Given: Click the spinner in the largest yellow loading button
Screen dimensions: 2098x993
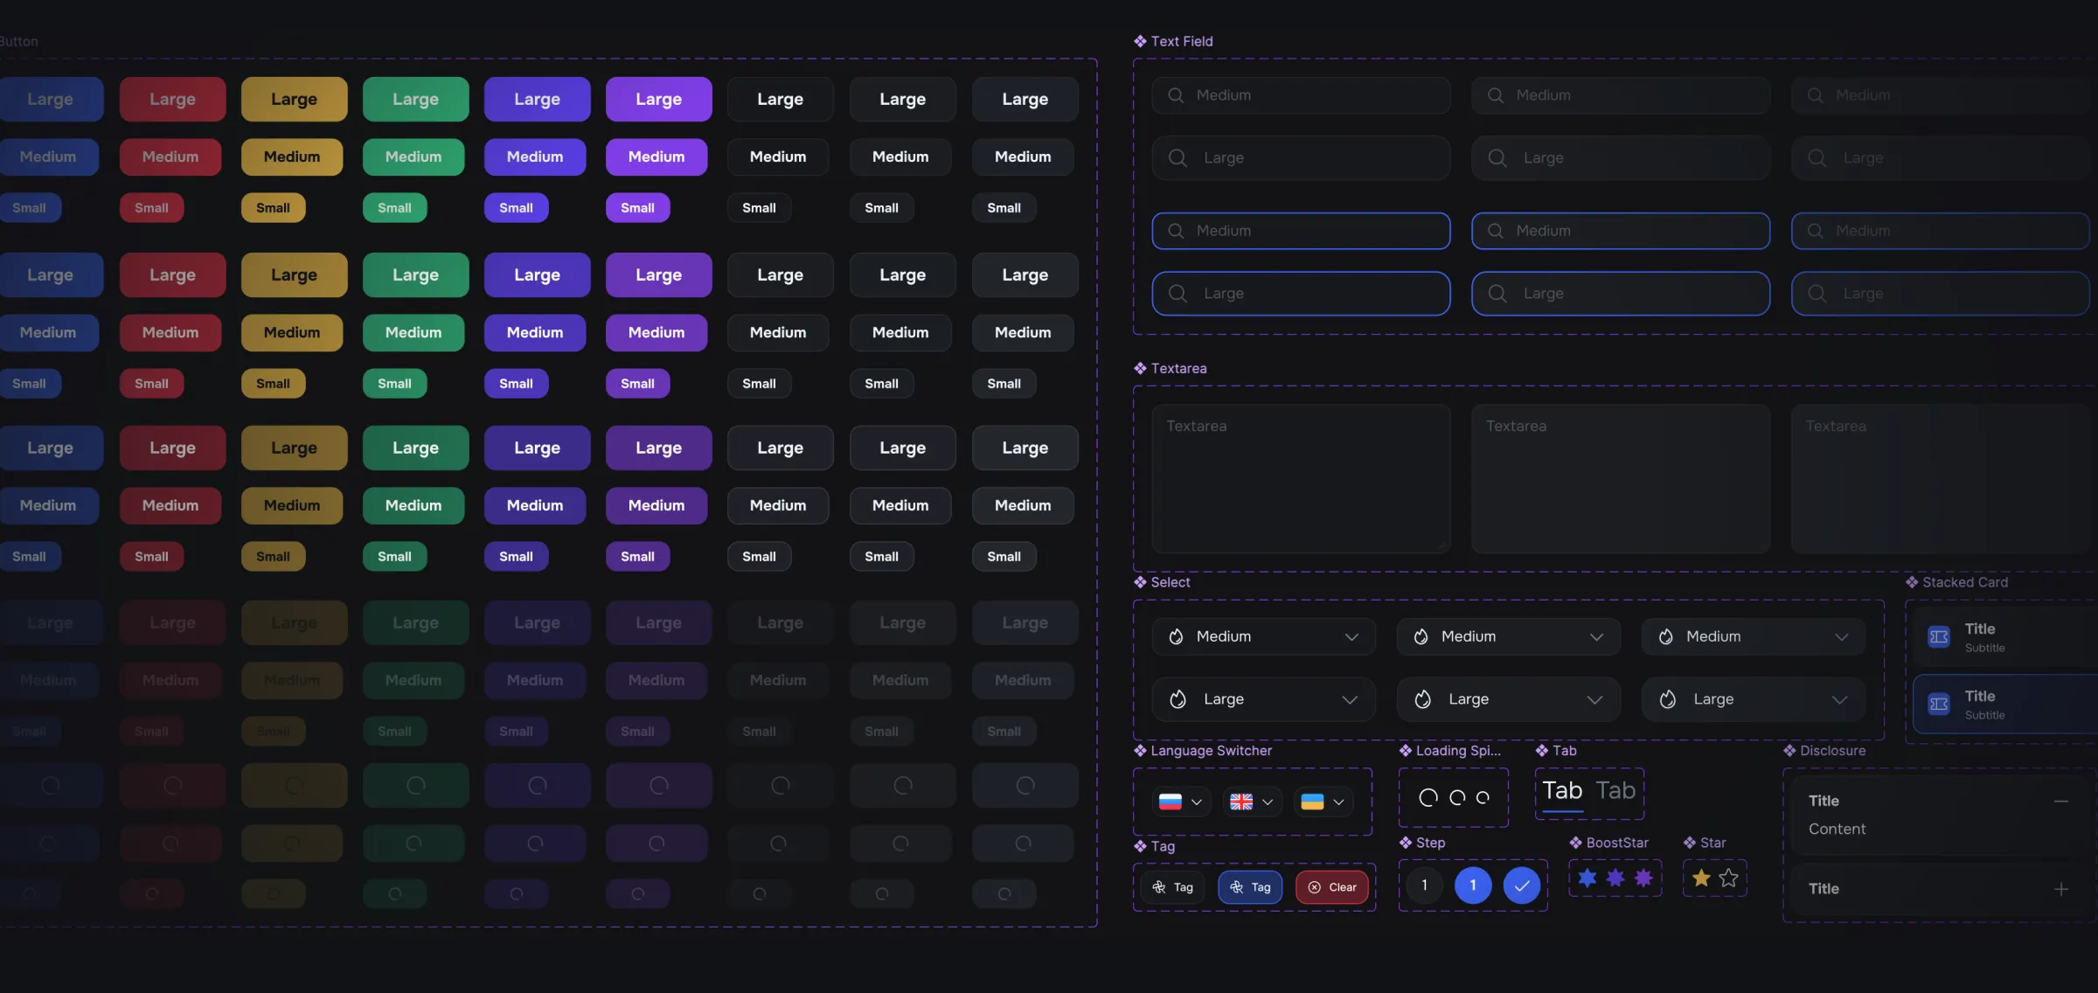Looking at the screenshot, I should tap(294, 785).
